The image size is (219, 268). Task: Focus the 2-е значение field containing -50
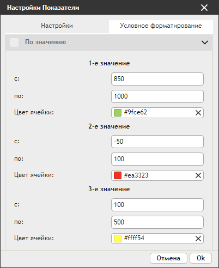coord(157,142)
